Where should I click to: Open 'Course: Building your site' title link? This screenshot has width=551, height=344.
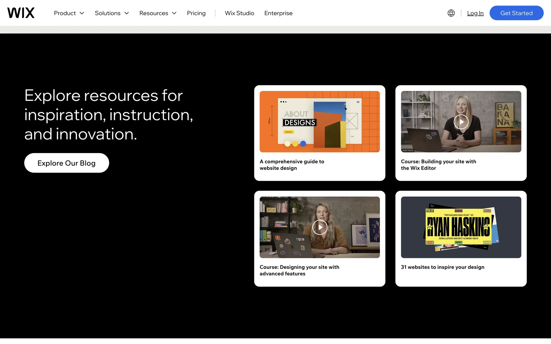click(x=438, y=165)
